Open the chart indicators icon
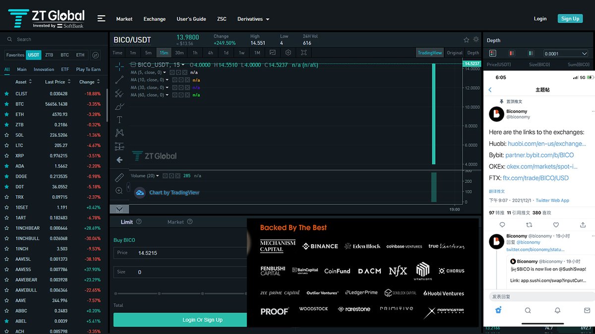Viewport: 595px width, 334px height. coord(272,53)
